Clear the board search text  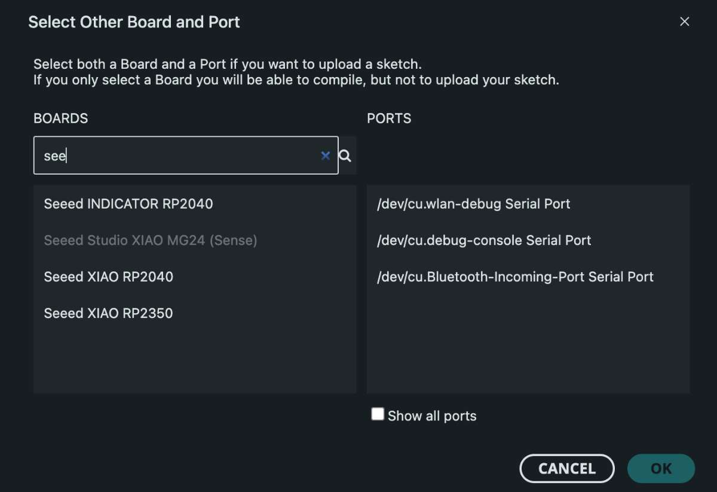coord(325,155)
